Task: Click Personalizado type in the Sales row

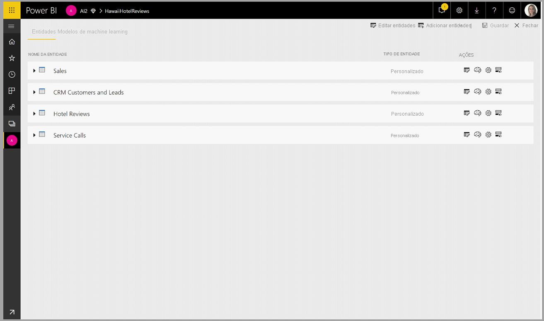Action: [407, 71]
